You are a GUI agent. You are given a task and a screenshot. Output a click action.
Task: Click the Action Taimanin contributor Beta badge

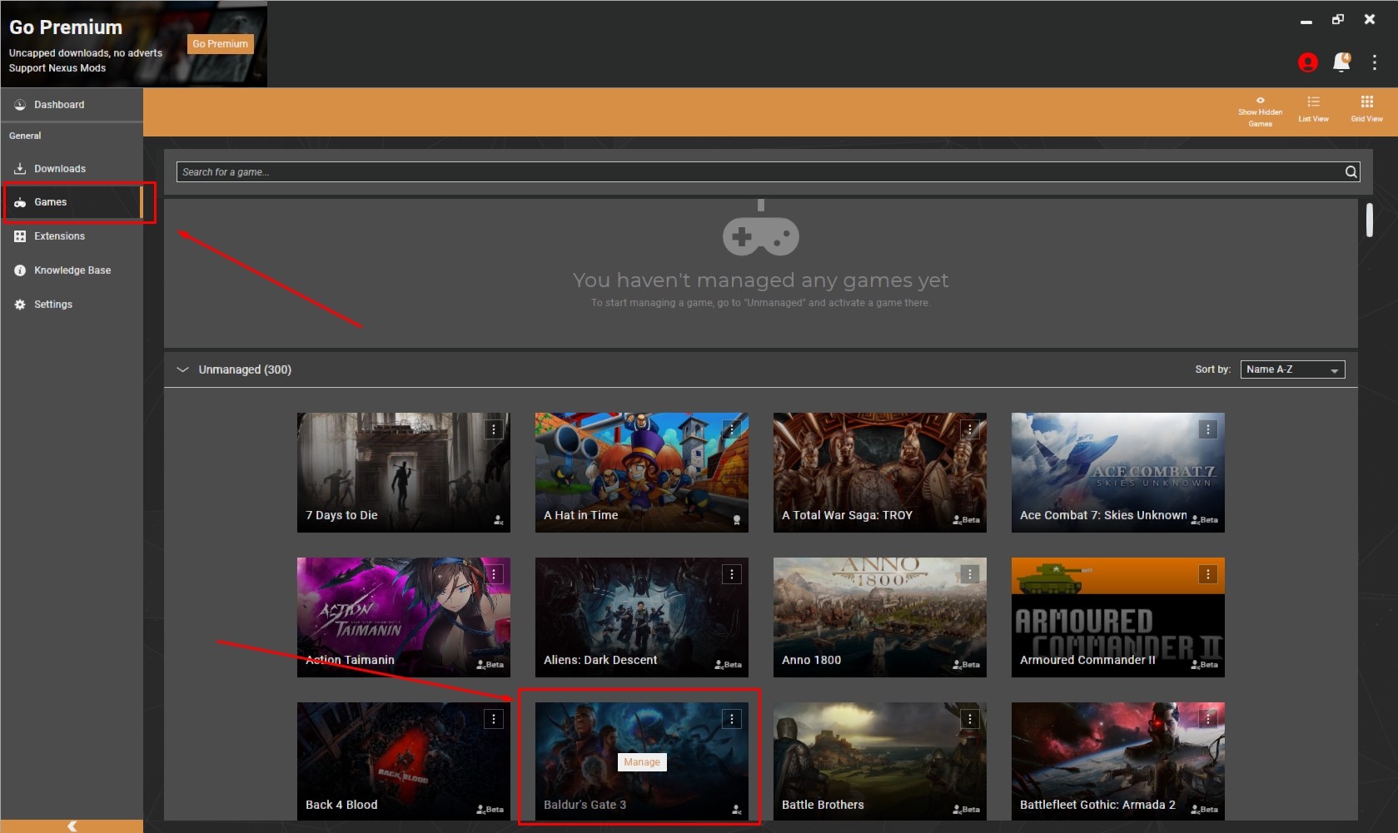click(x=490, y=665)
